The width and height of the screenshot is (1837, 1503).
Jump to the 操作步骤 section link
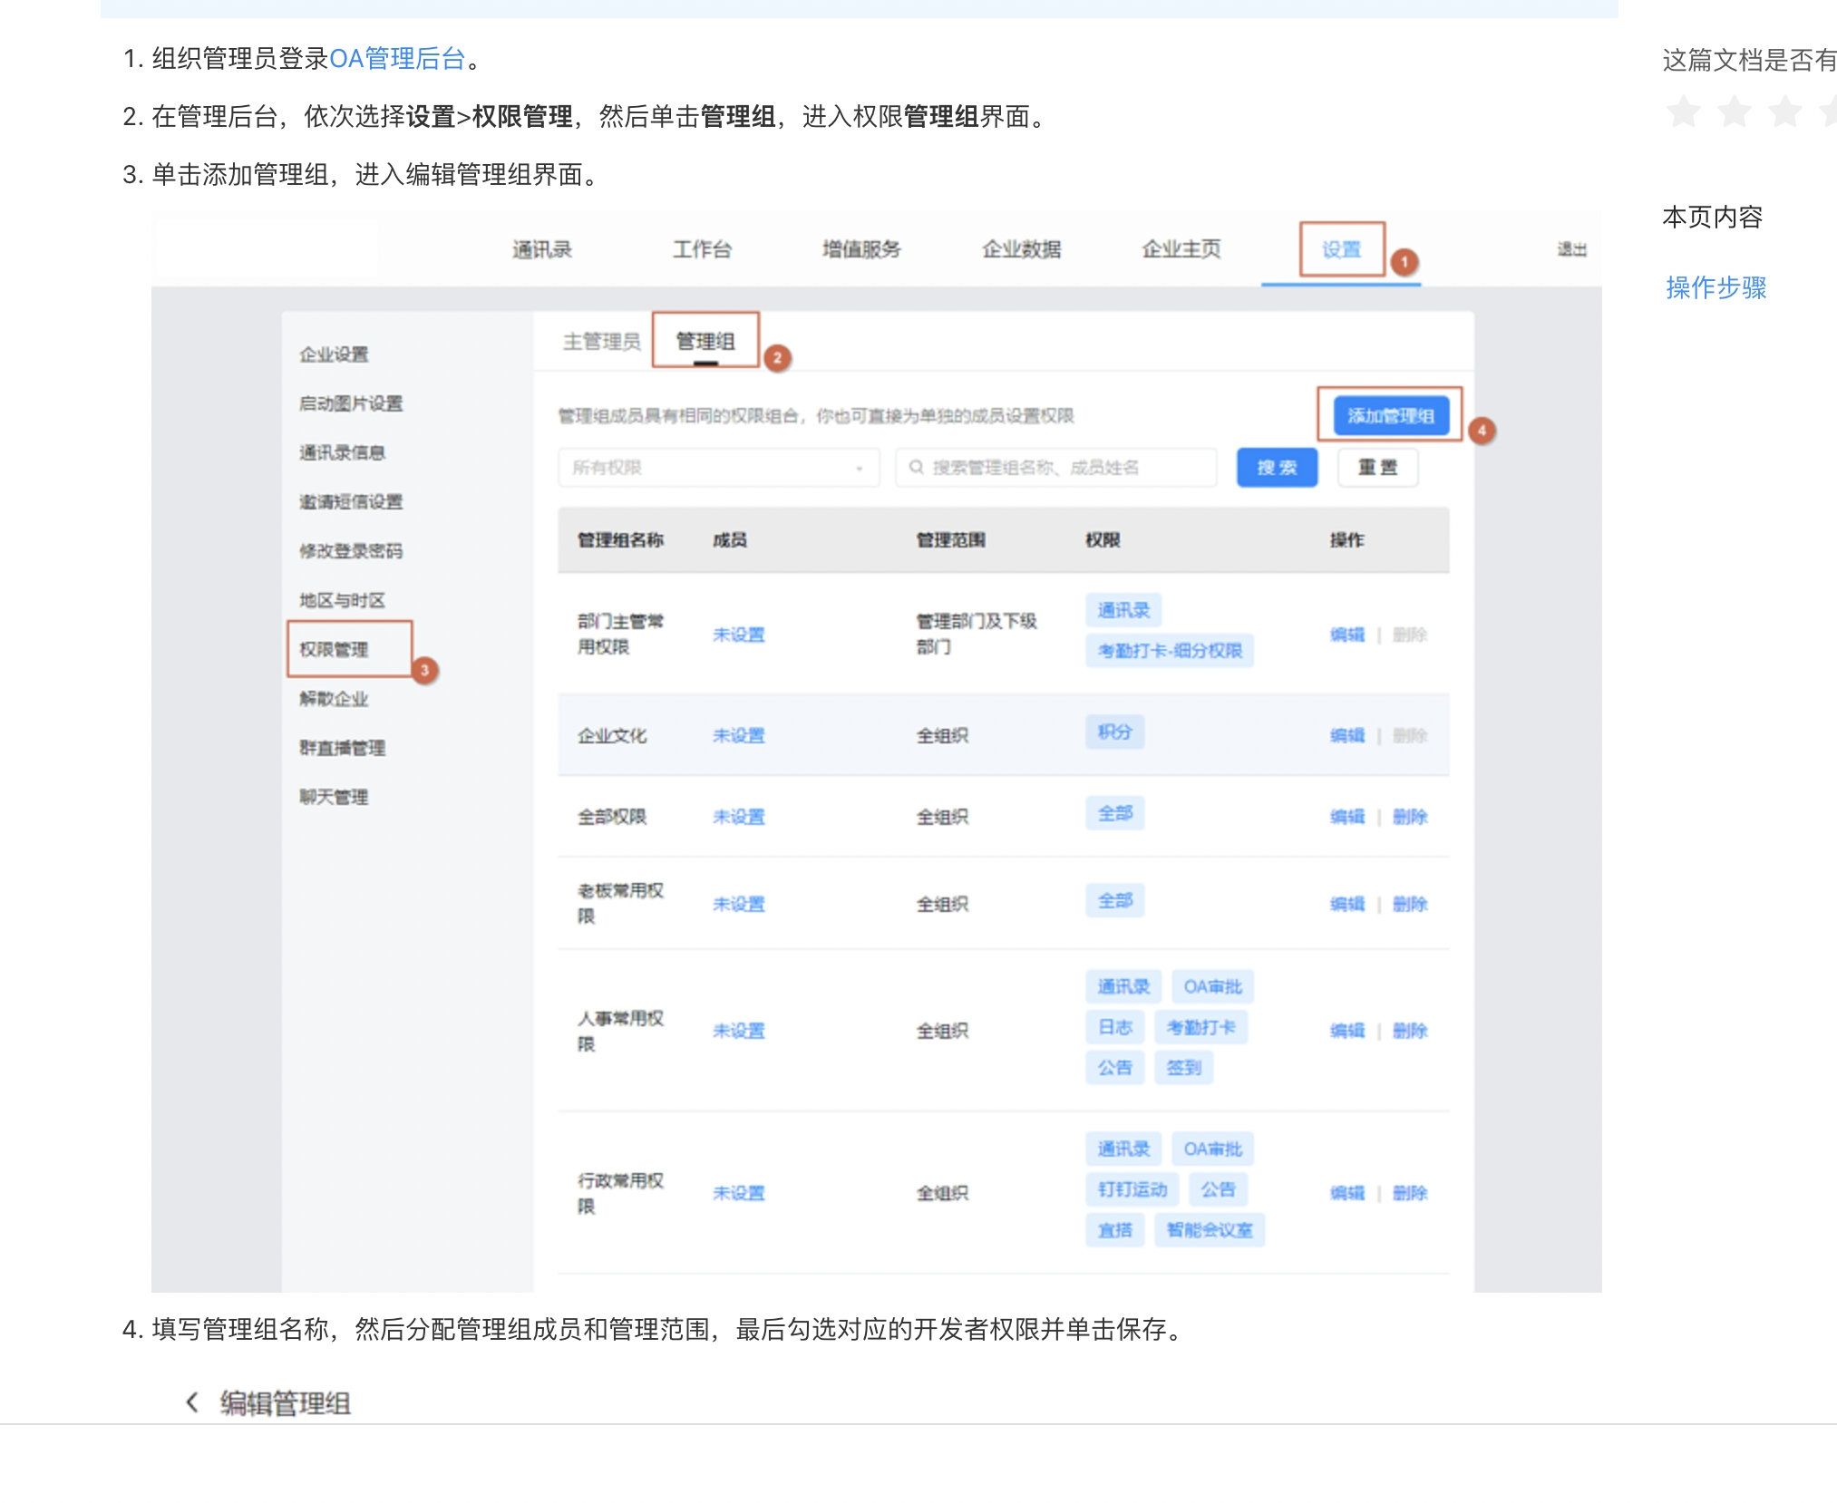pos(1716,287)
